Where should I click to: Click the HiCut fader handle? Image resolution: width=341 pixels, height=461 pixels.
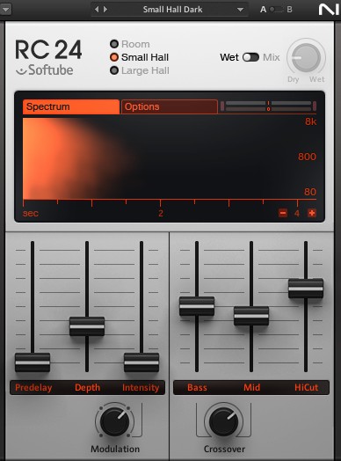click(306, 289)
